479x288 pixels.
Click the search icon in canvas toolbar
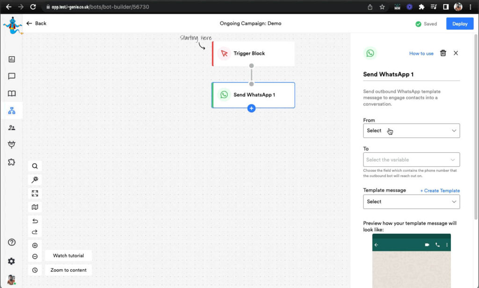(x=35, y=166)
